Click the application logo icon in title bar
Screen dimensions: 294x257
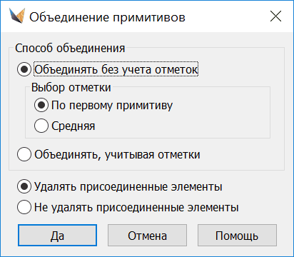coord(17,16)
